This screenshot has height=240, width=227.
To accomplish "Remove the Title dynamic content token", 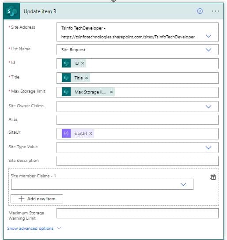I will 87,78.
